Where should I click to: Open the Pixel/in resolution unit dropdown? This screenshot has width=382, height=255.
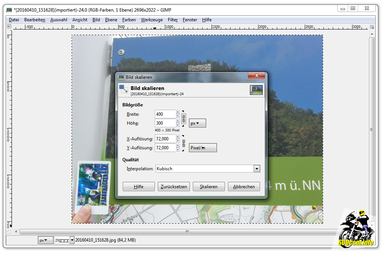tap(203, 148)
